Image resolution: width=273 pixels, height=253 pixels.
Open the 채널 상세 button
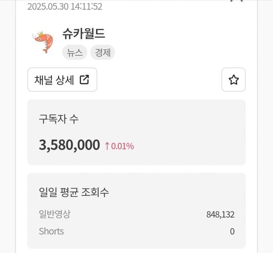coord(62,80)
